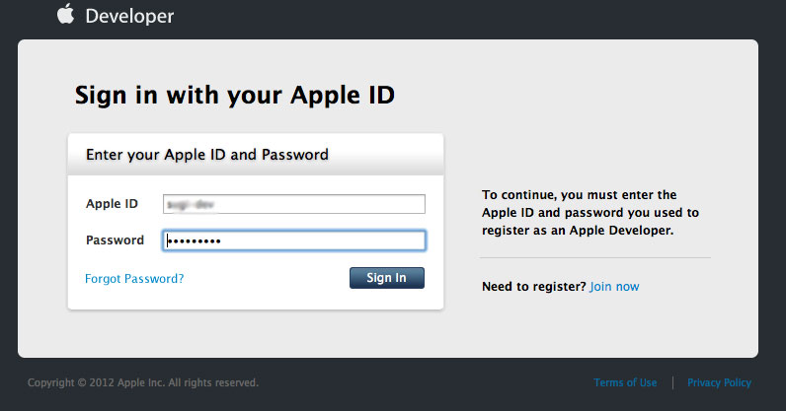Focus the Password input field
The height and width of the screenshot is (411, 786).
coord(293,240)
